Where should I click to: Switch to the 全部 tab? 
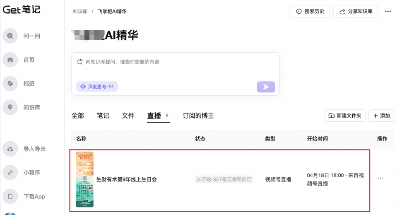pyautogui.click(x=78, y=116)
